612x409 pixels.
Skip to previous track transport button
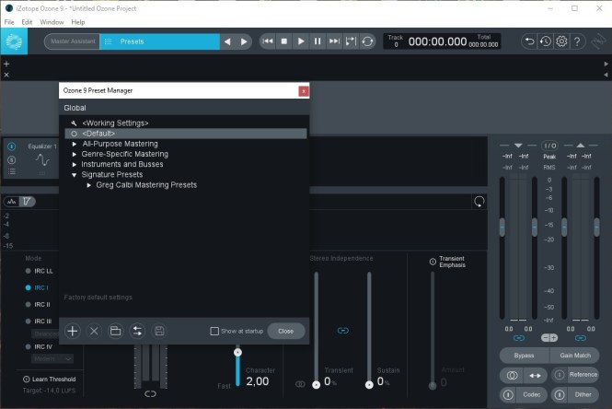click(268, 41)
